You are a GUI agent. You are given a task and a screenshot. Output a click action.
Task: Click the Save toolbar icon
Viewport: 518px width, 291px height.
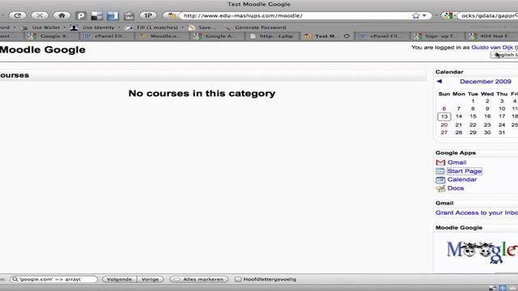tap(191, 27)
